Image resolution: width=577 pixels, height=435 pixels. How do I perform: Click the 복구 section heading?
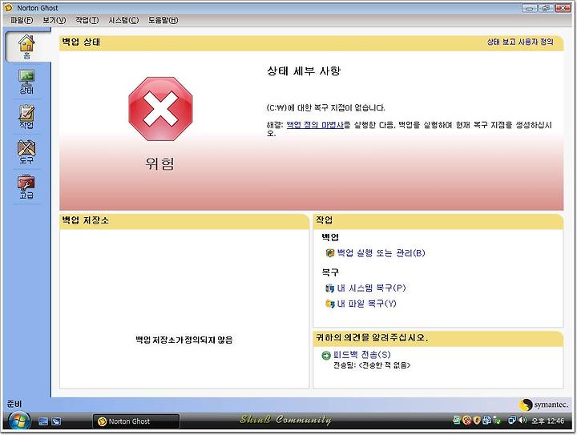(x=330, y=272)
